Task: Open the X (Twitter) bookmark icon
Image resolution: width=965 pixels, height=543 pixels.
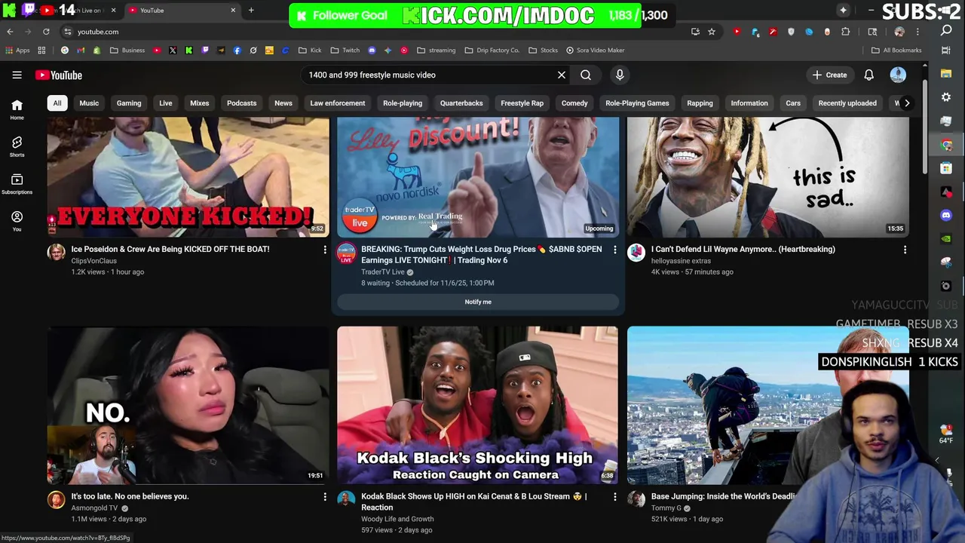Action: coord(173,51)
